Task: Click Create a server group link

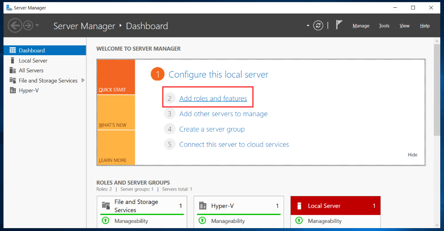Action: coord(212,129)
